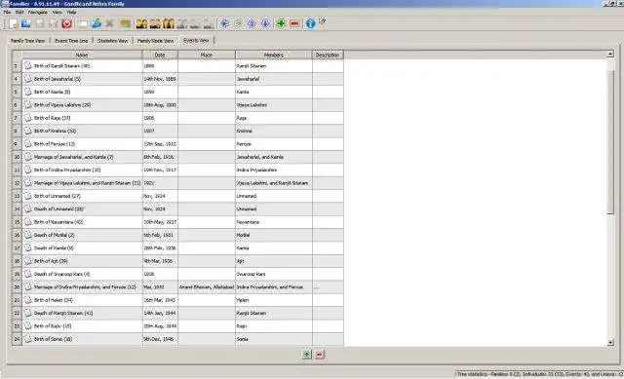Click members cell 'Jawaharlal, and Kamla'
The height and width of the screenshot is (379, 624).
pyautogui.click(x=274, y=157)
